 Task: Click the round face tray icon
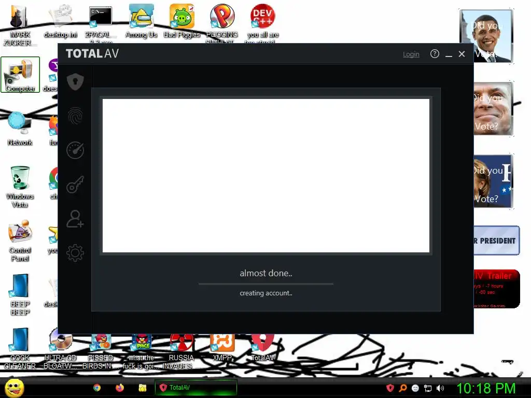point(415,388)
